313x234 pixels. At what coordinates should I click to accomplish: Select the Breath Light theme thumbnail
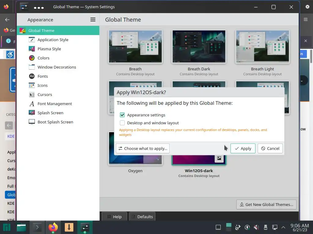[263, 47]
